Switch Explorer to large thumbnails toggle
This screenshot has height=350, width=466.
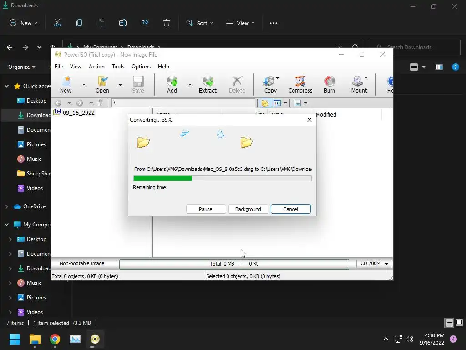click(459, 323)
